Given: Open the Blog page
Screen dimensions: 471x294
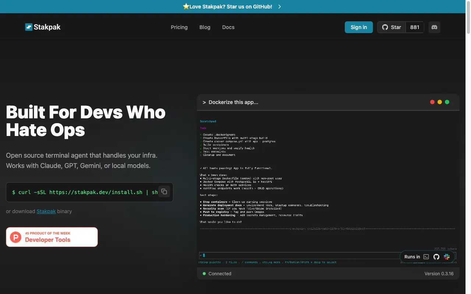Looking at the screenshot, I should [x=205, y=27].
